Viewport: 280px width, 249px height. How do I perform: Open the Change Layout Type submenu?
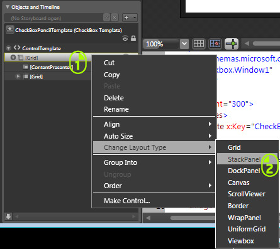[154, 147]
